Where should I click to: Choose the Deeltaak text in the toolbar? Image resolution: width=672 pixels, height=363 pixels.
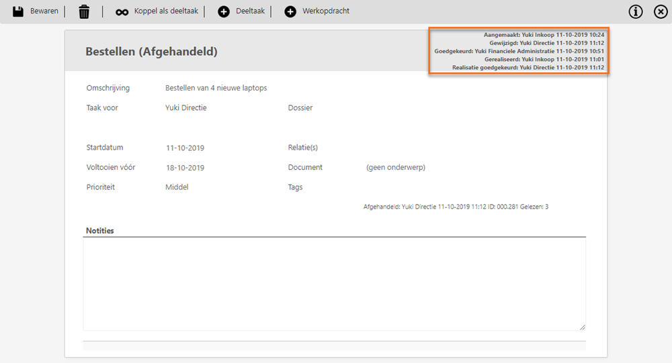pyautogui.click(x=250, y=11)
